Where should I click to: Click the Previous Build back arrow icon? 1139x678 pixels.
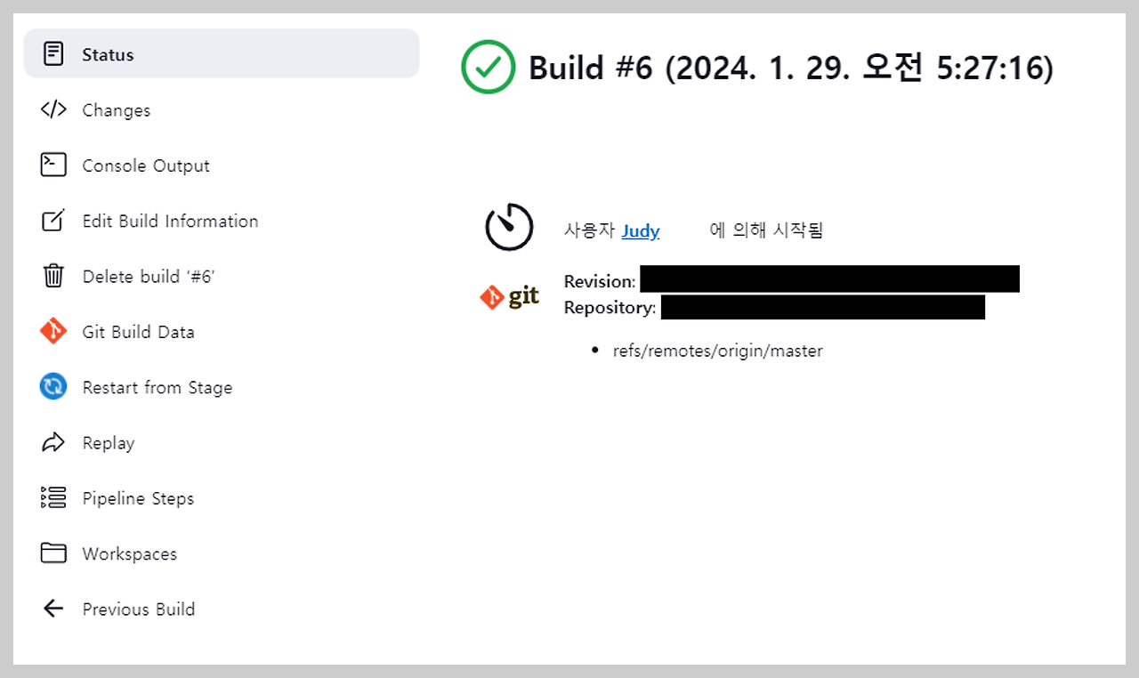[x=53, y=609]
